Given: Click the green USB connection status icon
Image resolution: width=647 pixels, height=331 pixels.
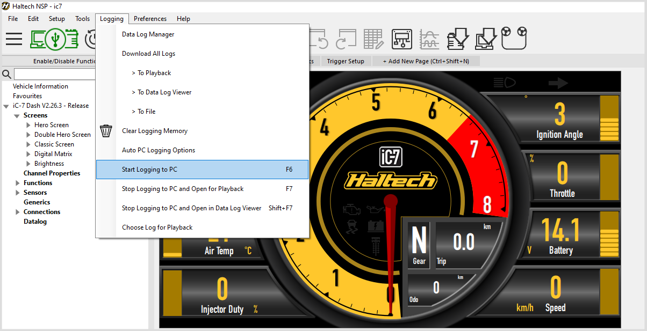Looking at the screenshot, I should point(54,39).
